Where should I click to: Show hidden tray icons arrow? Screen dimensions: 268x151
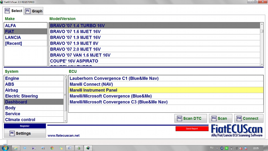(x=217, y=148)
